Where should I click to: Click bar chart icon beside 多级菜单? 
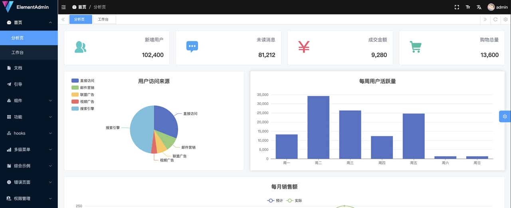pos(9,150)
